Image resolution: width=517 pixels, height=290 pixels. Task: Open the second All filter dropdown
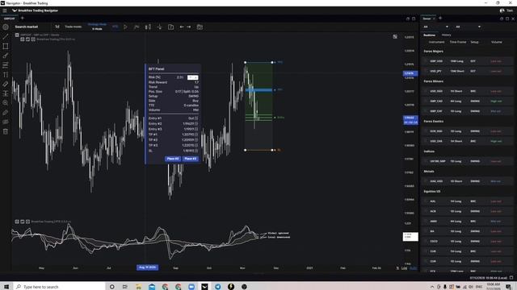click(x=469, y=27)
